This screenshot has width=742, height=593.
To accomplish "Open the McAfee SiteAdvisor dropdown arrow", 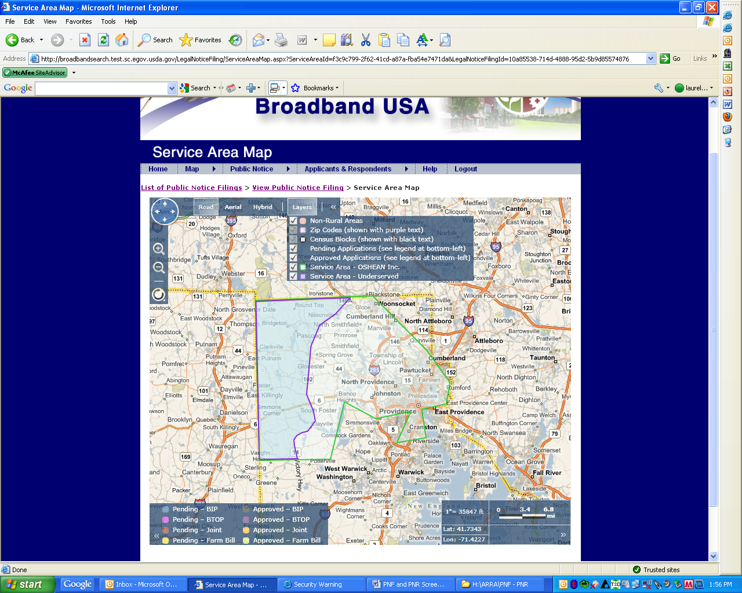I will click(74, 72).
